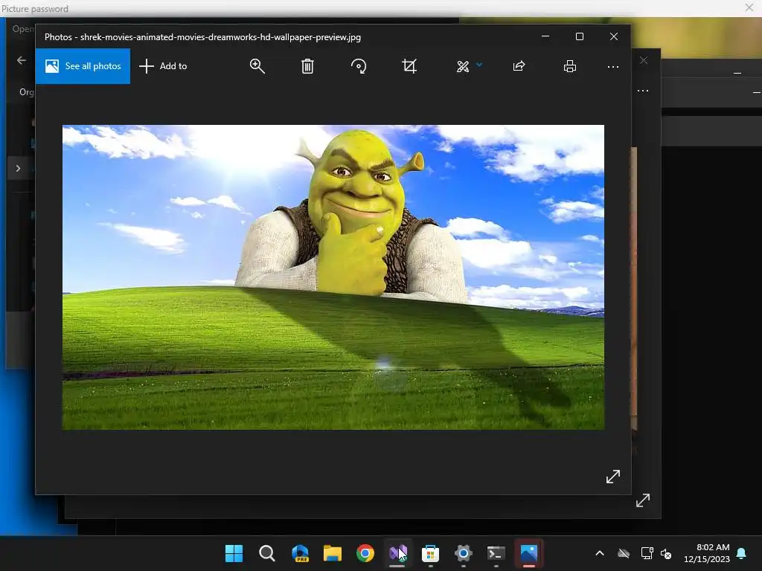762x571 pixels.
Task: Switch to Terminal in taskbar
Action: pos(496,553)
